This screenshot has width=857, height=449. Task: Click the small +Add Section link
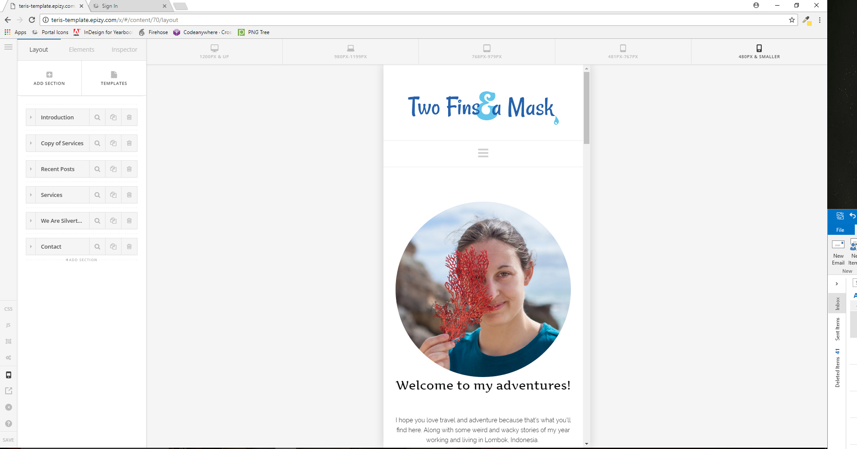point(81,260)
